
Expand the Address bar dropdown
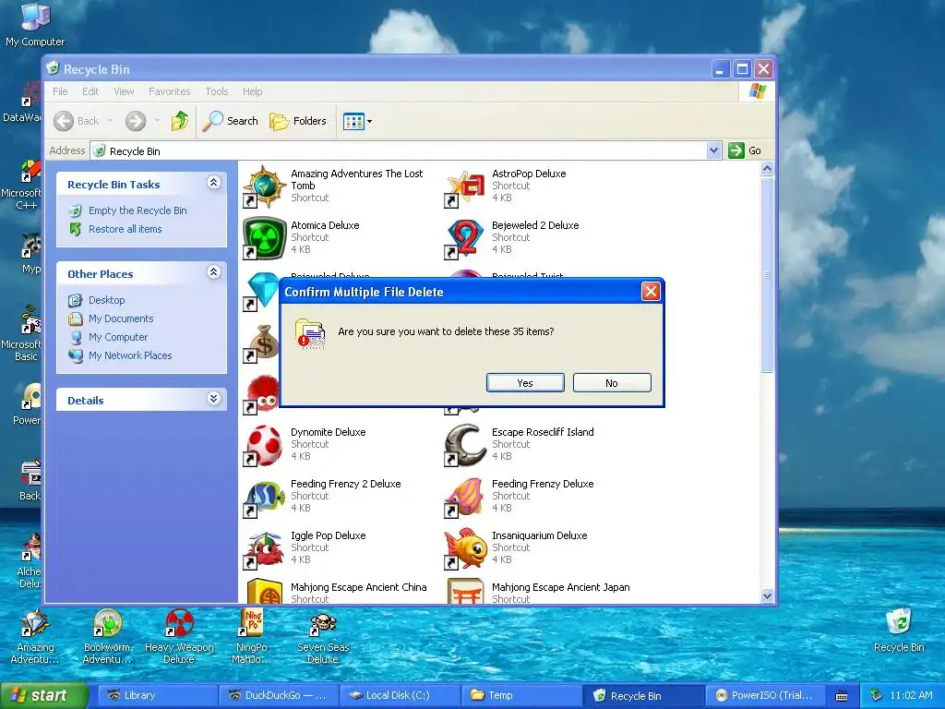[x=713, y=150]
